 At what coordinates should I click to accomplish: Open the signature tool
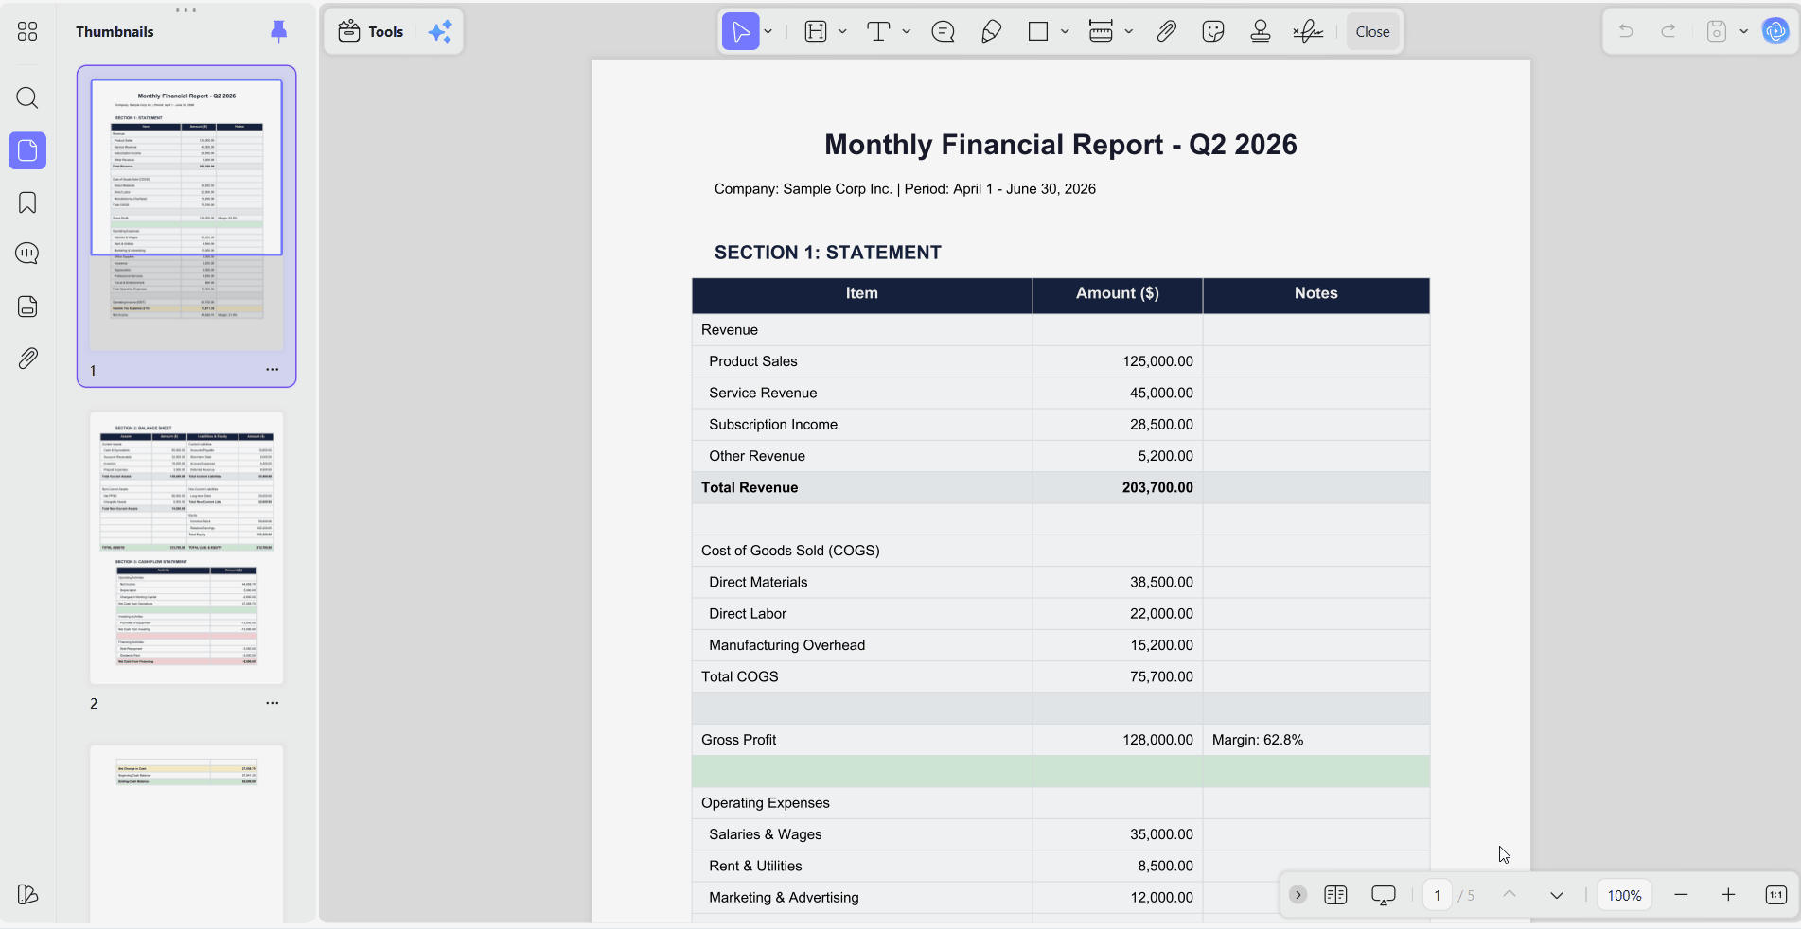[1308, 32]
